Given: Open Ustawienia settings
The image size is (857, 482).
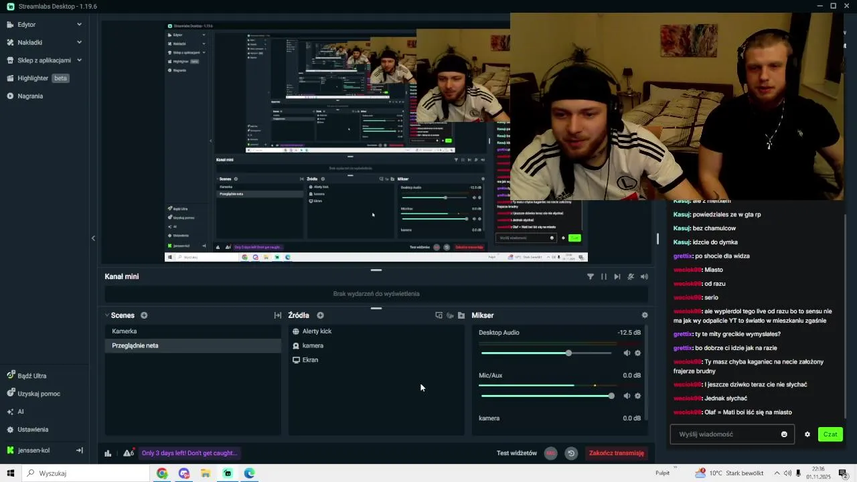Looking at the screenshot, I should [x=27, y=430].
